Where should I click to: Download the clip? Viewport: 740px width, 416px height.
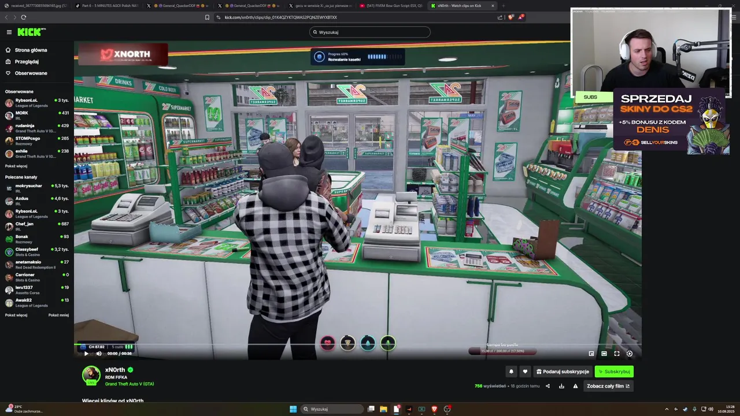pos(561,386)
